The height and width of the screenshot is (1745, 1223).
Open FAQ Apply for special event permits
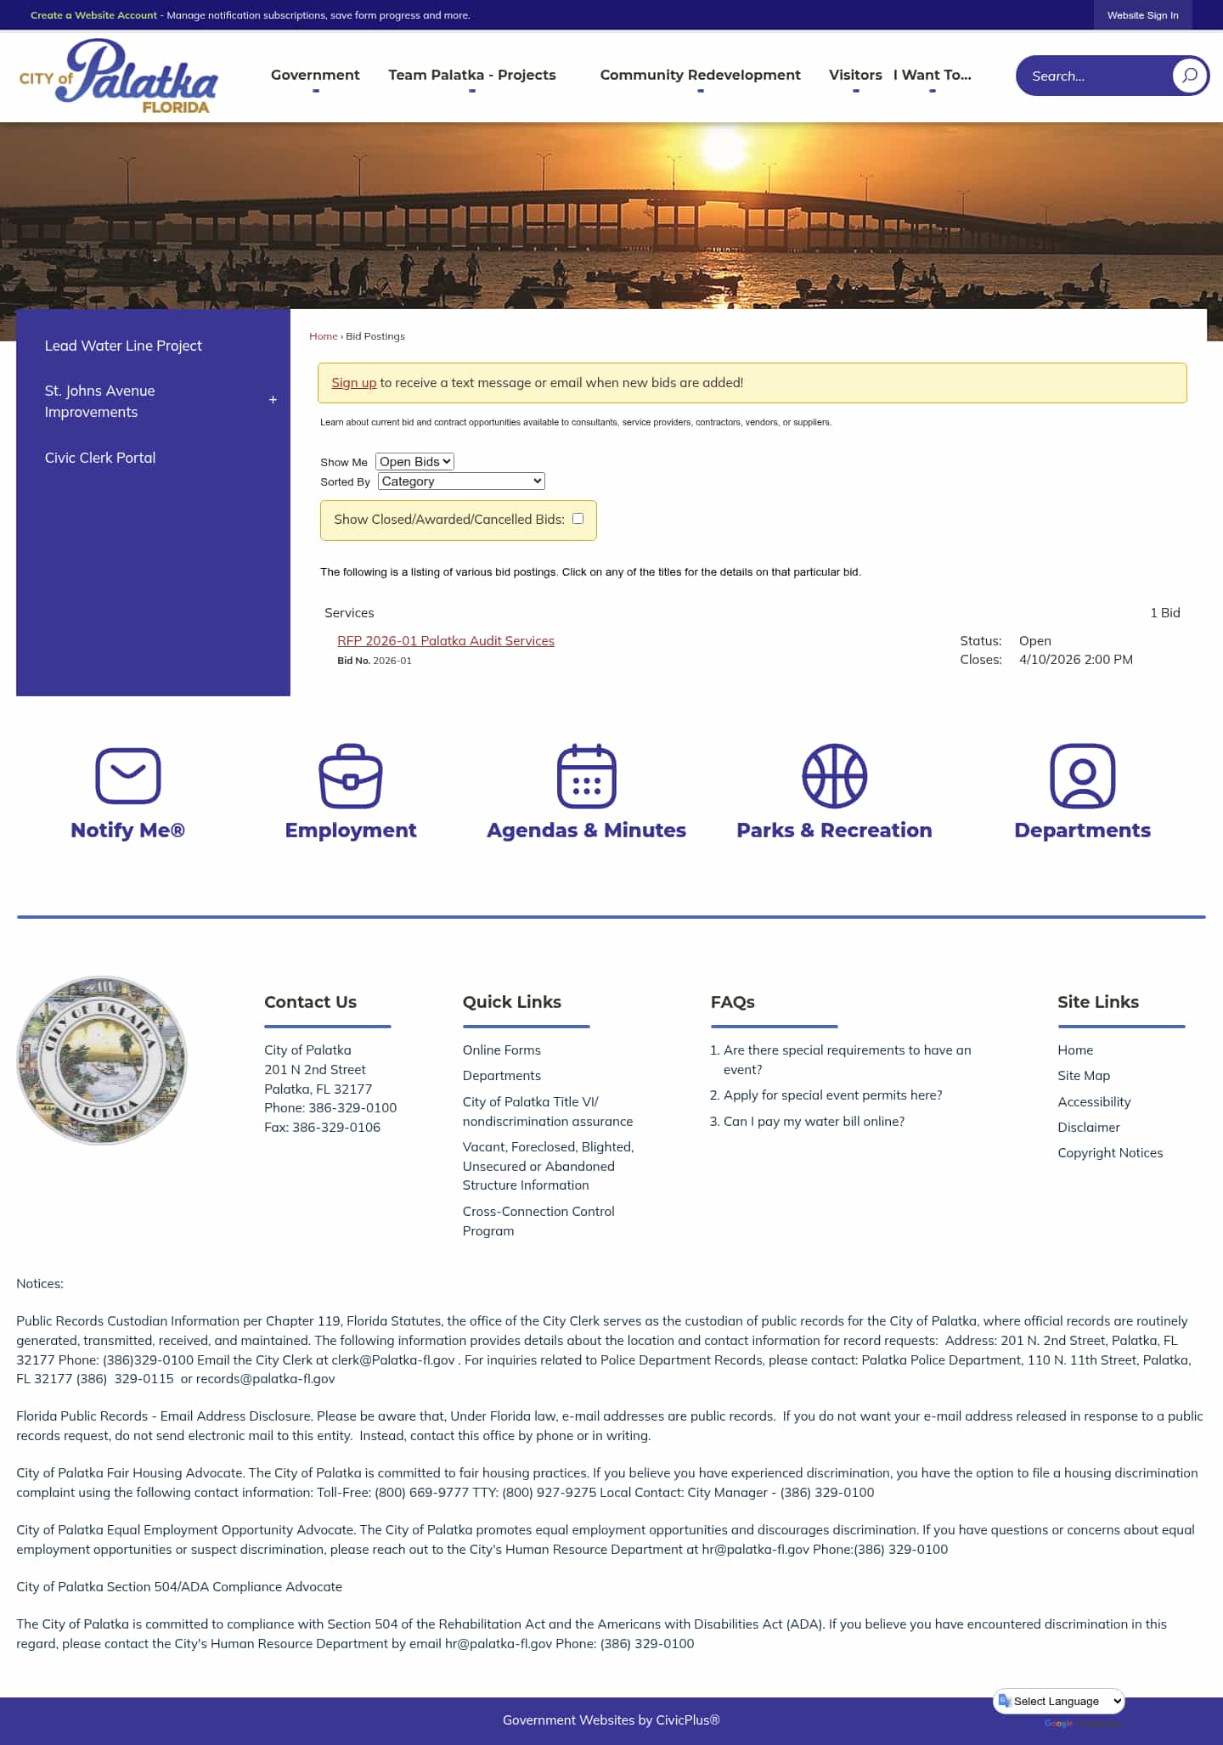[x=833, y=1095]
